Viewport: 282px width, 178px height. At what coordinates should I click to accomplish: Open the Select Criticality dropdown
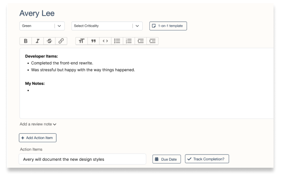(x=107, y=26)
